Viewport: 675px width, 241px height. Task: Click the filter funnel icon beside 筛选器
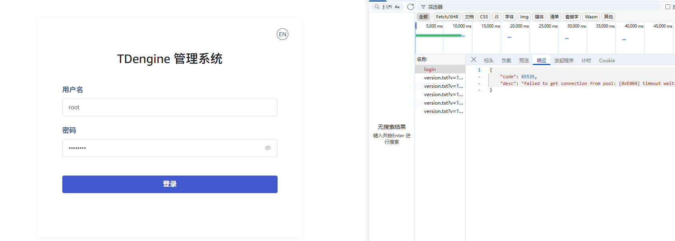point(423,7)
